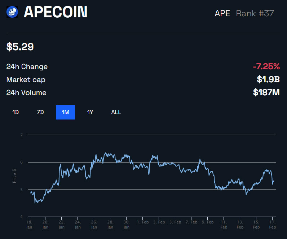Click the 7 value on price axis
287x239 pixels.
point(22,135)
